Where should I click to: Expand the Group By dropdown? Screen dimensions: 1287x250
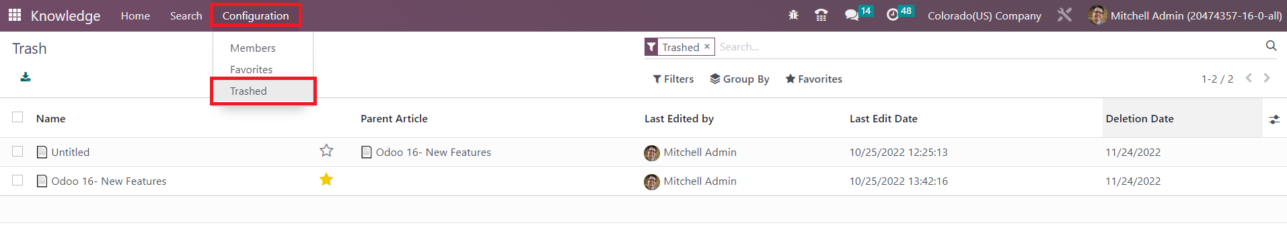point(739,79)
